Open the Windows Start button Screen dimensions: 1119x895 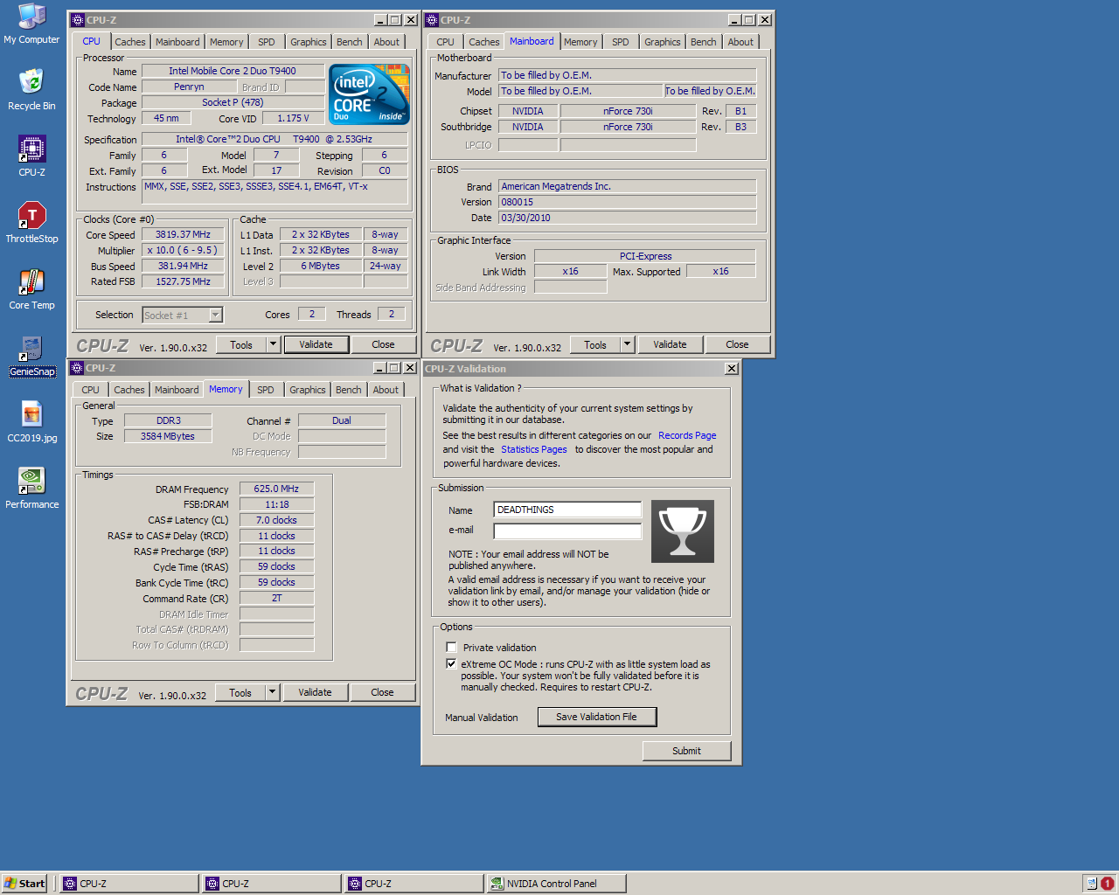click(24, 884)
